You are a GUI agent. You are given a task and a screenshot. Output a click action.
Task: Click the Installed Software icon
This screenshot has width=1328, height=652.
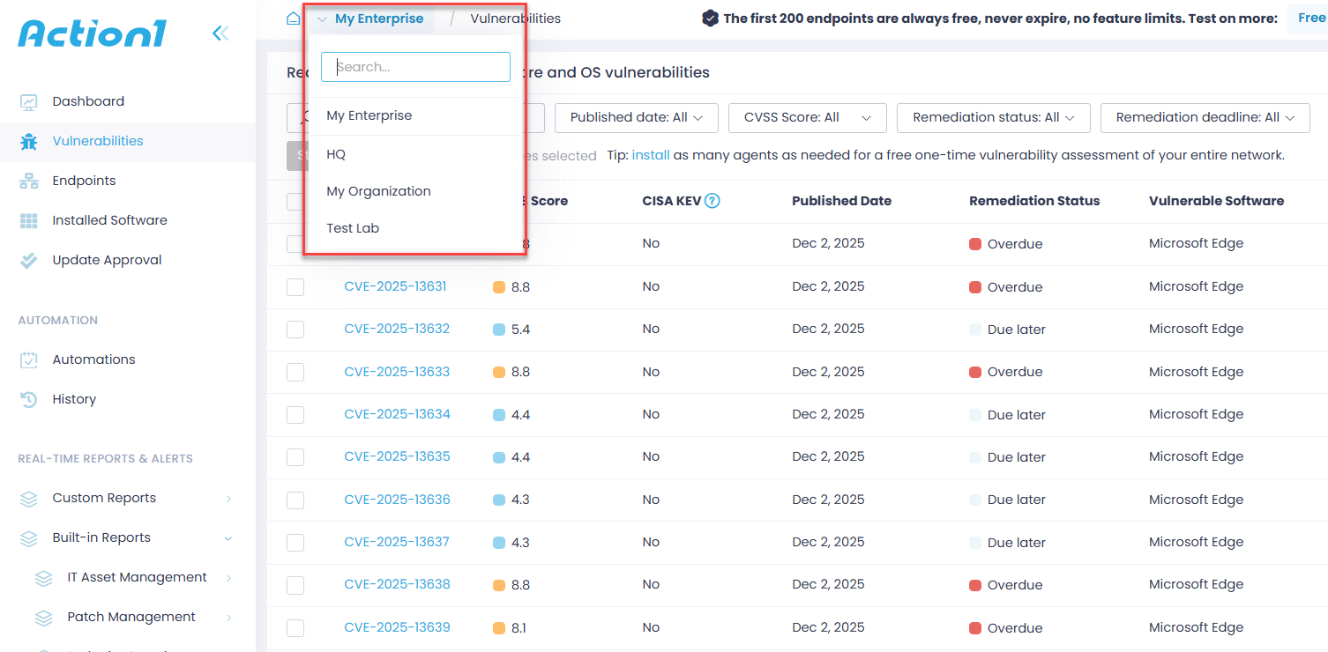click(29, 219)
